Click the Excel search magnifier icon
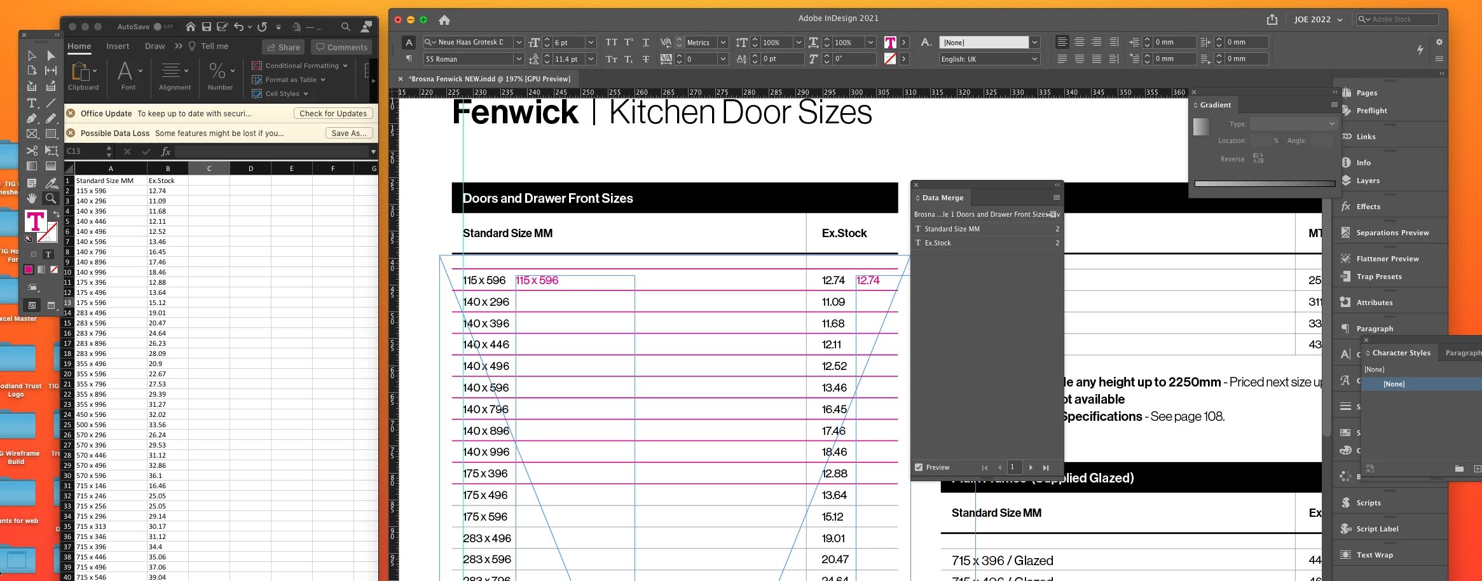Viewport: 1482px width, 581px height. click(346, 27)
